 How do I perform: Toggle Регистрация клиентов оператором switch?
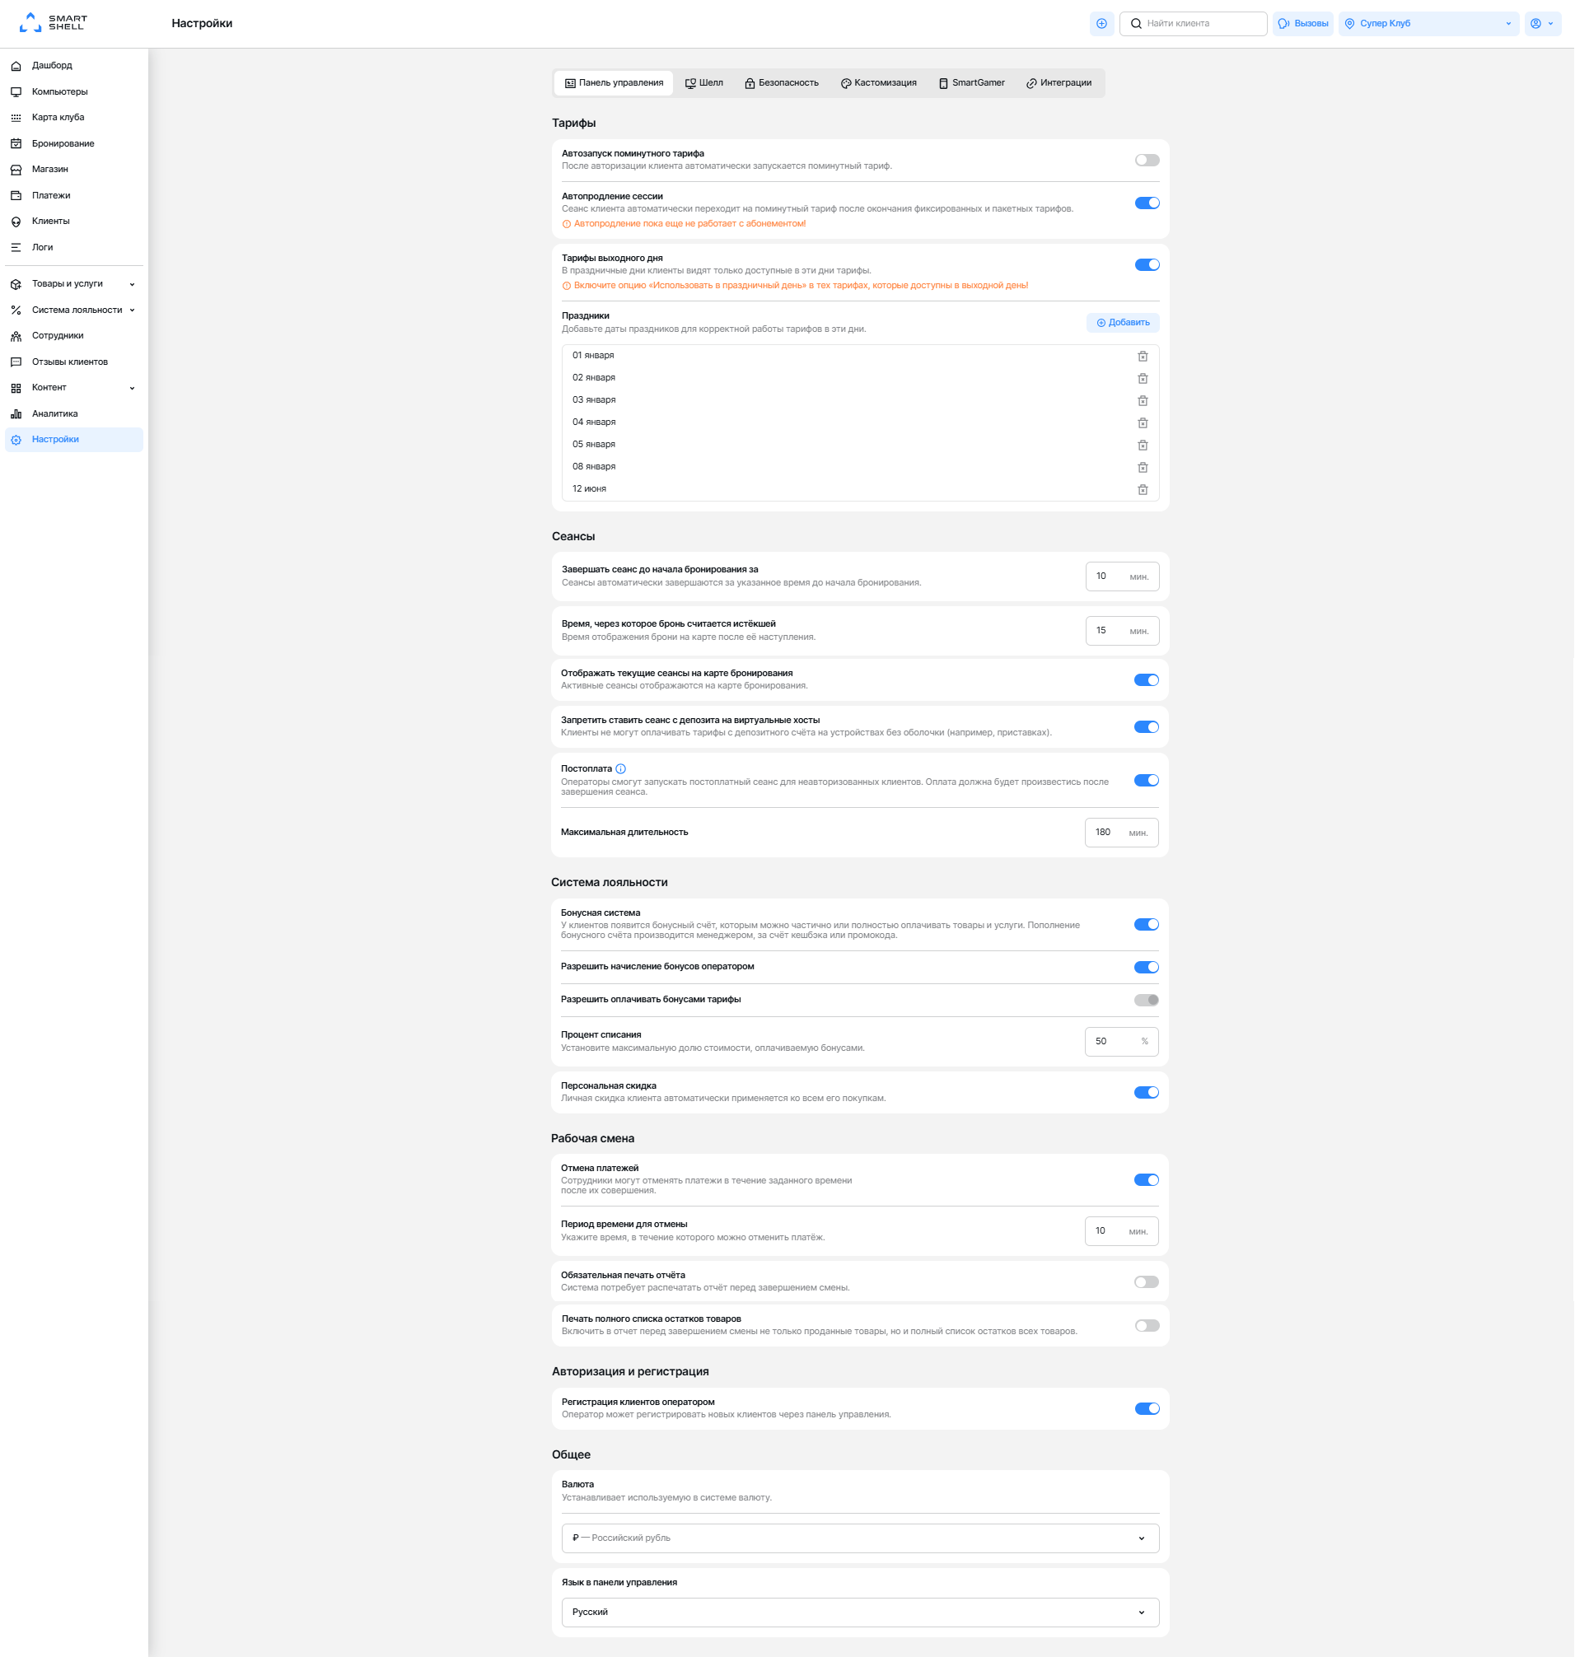(1147, 1408)
